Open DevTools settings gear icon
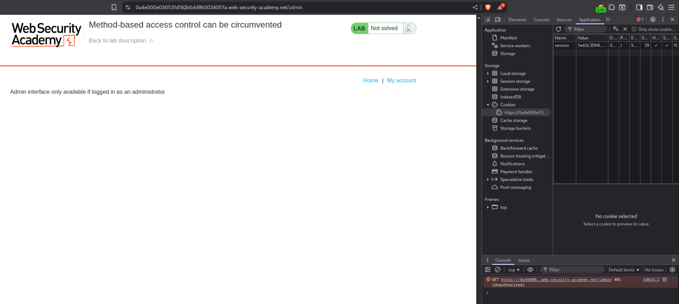 coord(653,20)
